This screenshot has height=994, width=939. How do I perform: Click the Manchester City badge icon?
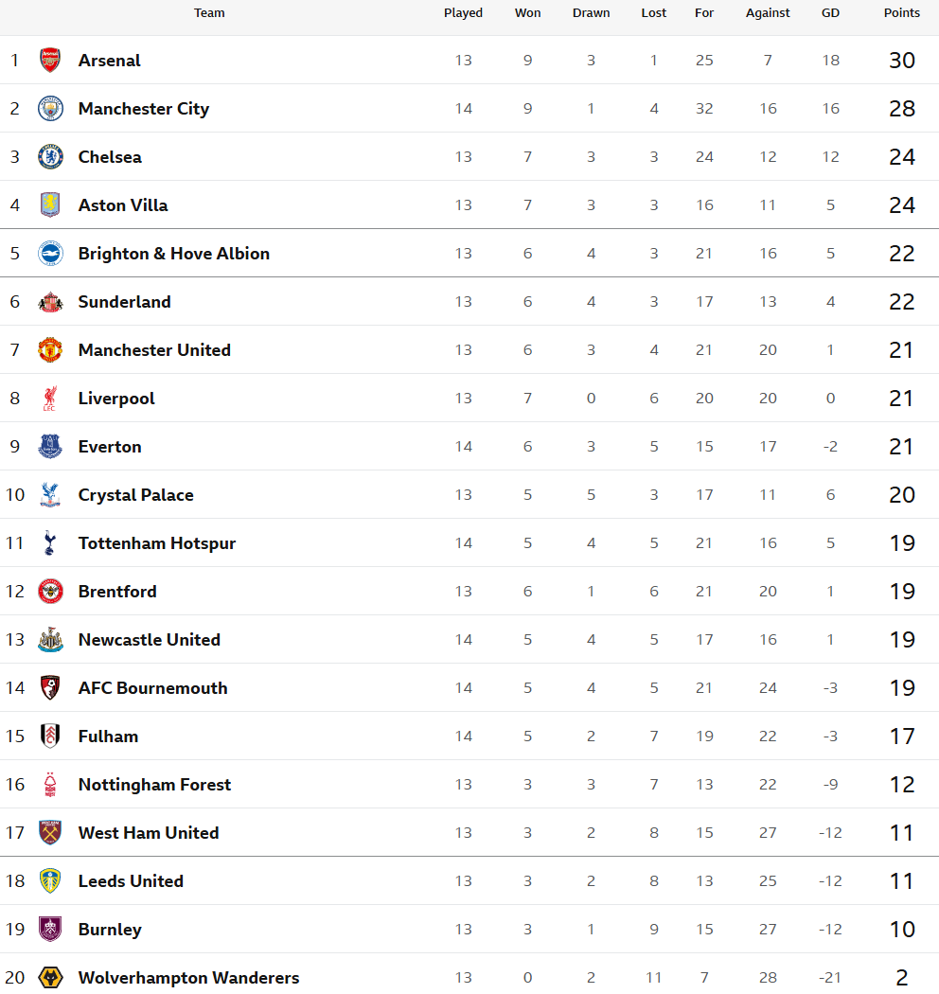[50, 109]
